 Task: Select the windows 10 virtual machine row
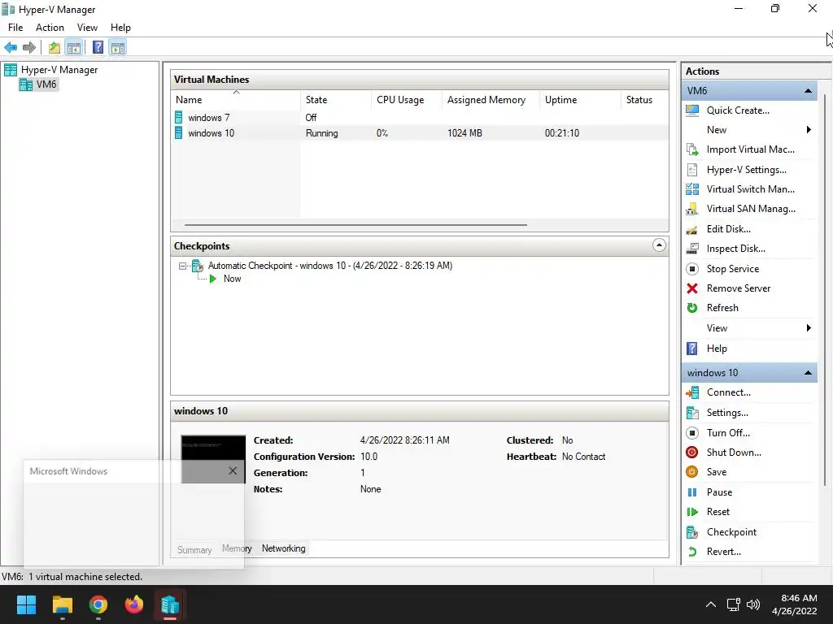click(420, 133)
